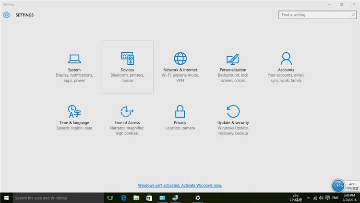This screenshot has width=360, height=203.
Task: Open Network & Internet settings
Action: point(180,67)
